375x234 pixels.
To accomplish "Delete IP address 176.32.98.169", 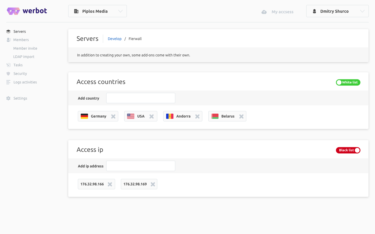I will 153,184.
